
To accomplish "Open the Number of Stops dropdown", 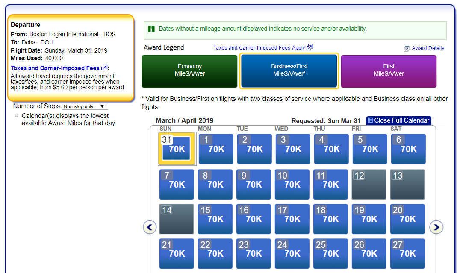I will pos(85,106).
